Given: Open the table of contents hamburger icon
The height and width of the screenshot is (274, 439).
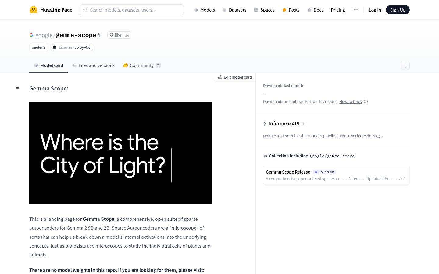Looking at the screenshot, I should pyautogui.click(x=17, y=89).
